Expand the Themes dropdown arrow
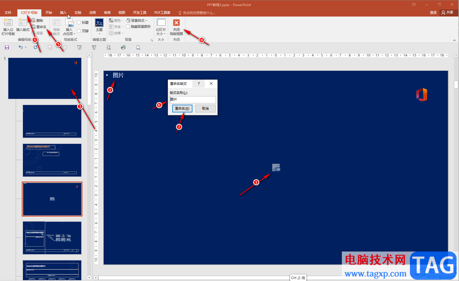The width and height of the screenshot is (459, 281). click(99, 34)
